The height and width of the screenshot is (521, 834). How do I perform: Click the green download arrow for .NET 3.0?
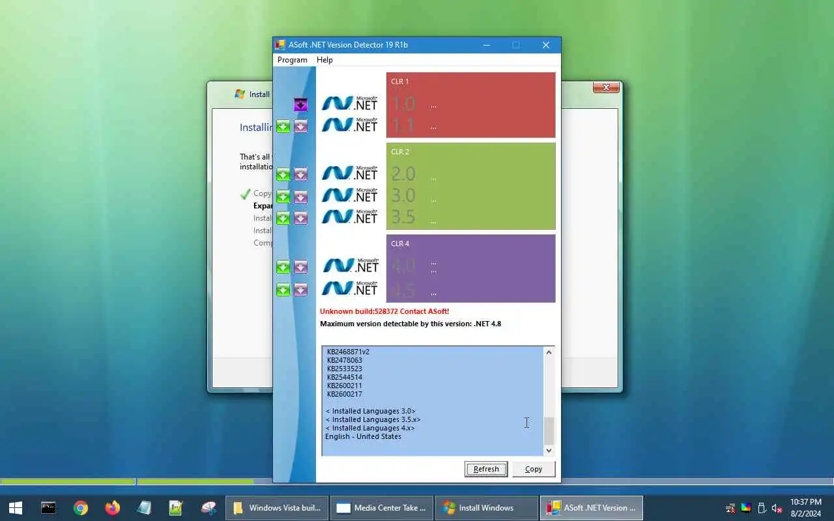click(x=283, y=197)
